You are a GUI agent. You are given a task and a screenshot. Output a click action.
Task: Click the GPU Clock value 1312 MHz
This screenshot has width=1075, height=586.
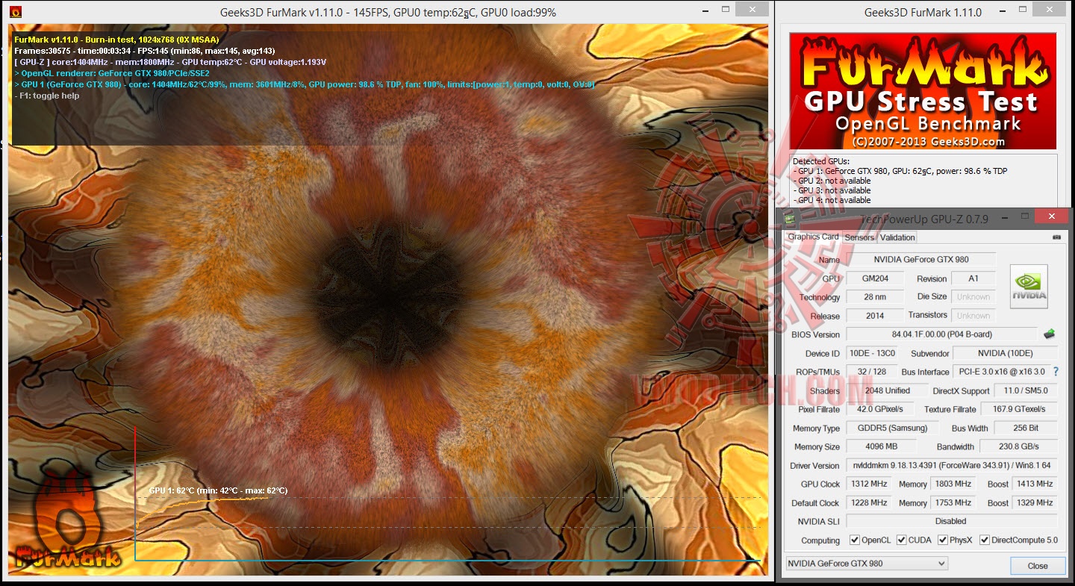click(x=869, y=484)
